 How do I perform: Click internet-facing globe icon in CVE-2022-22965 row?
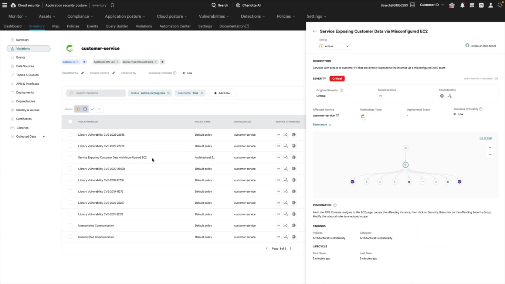tap(294, 135)
